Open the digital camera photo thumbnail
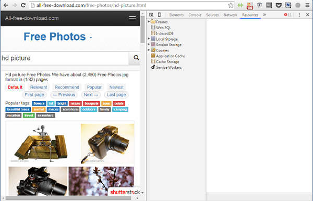 click(x=107, y=144)
